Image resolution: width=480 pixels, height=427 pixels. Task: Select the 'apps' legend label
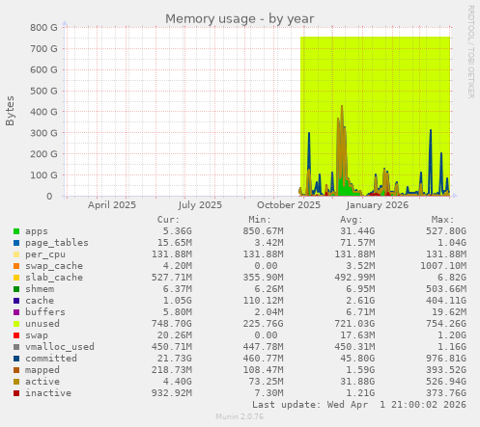(x=37, y=231)
